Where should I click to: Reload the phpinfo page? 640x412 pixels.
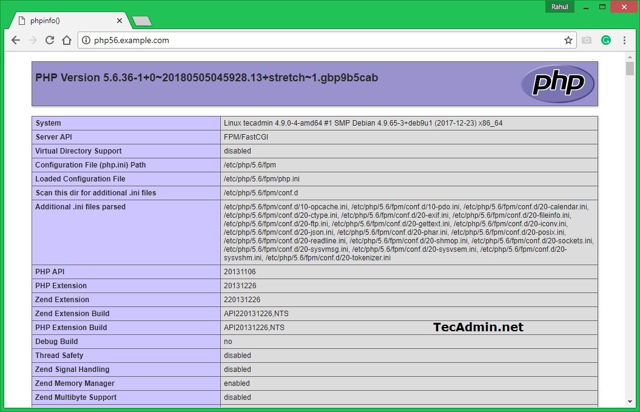(x=50, y=40)
